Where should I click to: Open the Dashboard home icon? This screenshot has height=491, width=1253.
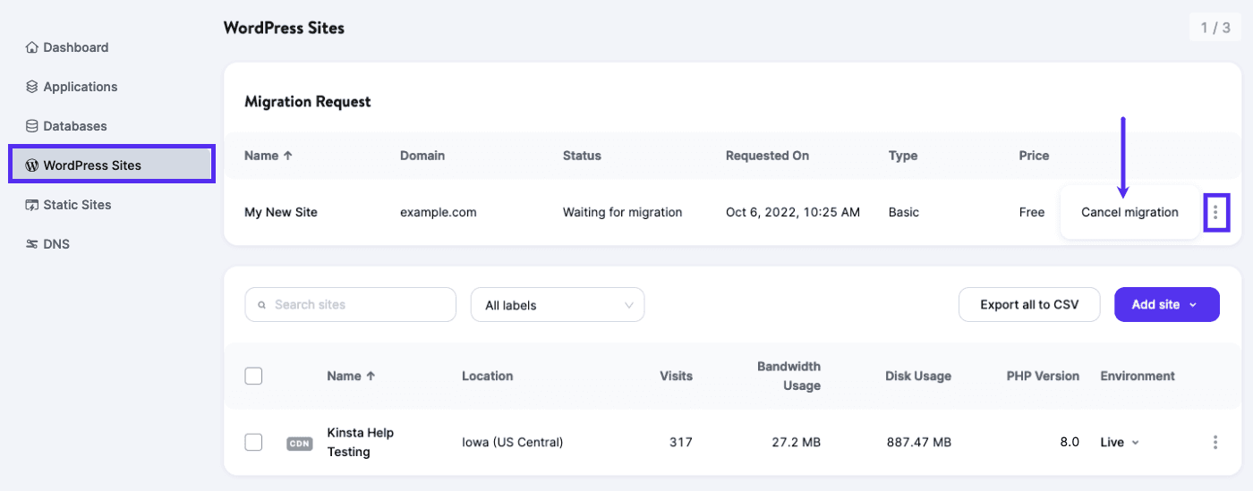pos(32,47)
